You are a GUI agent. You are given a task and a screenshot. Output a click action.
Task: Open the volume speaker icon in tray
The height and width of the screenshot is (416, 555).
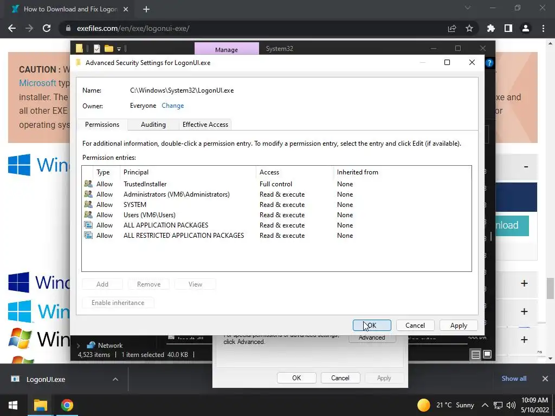[511, 405]
